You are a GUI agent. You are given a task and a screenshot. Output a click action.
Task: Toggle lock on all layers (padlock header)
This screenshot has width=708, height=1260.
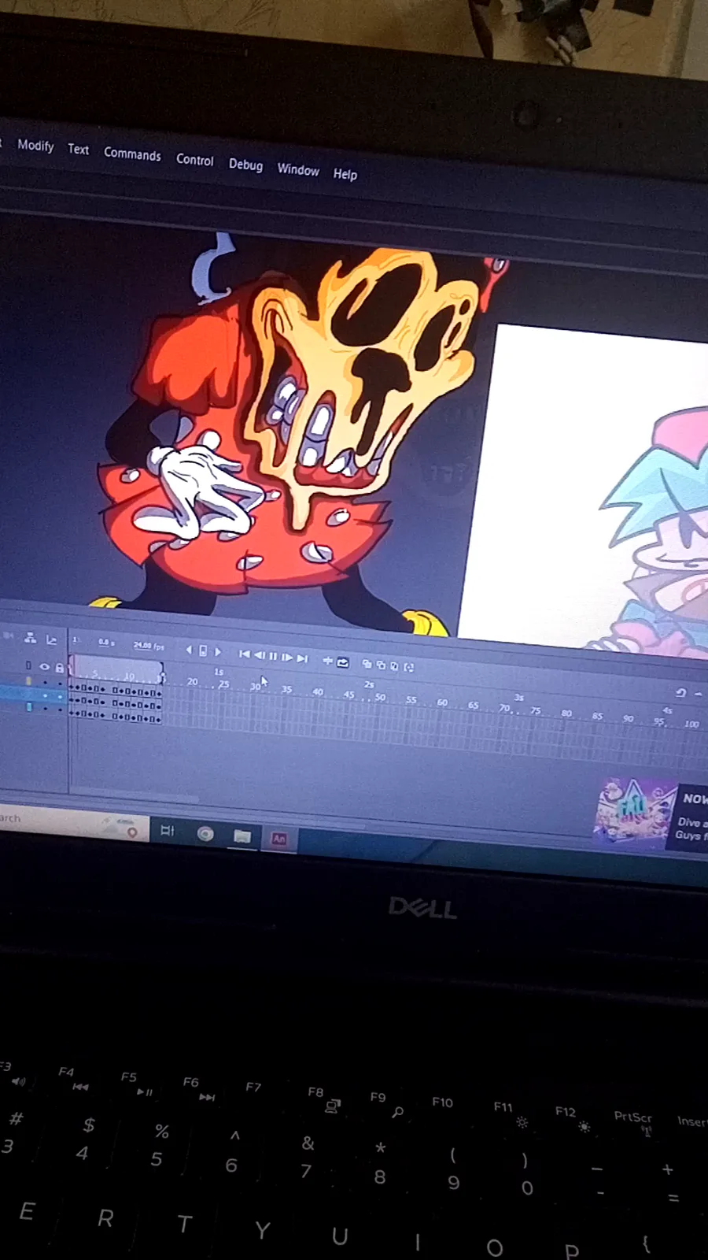click(x=60, y=668)
